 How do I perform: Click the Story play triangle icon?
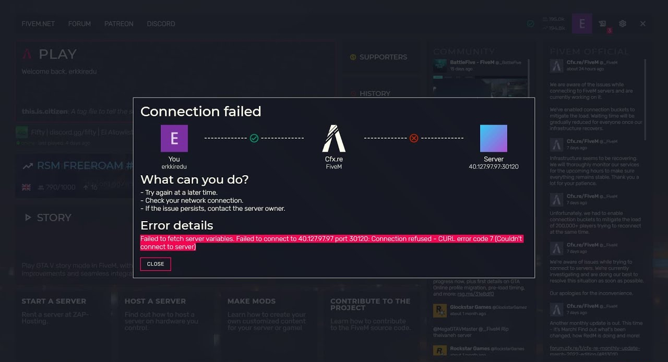point(28,218)
